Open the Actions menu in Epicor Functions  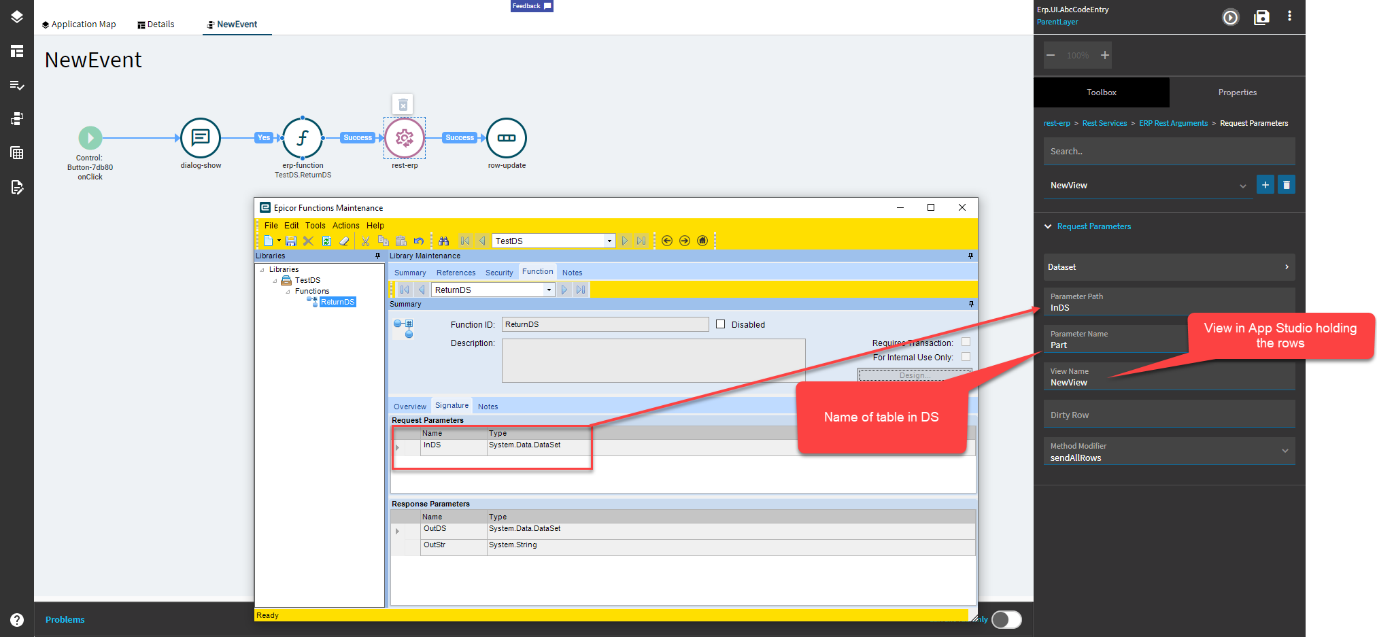(x=345, y=226)
